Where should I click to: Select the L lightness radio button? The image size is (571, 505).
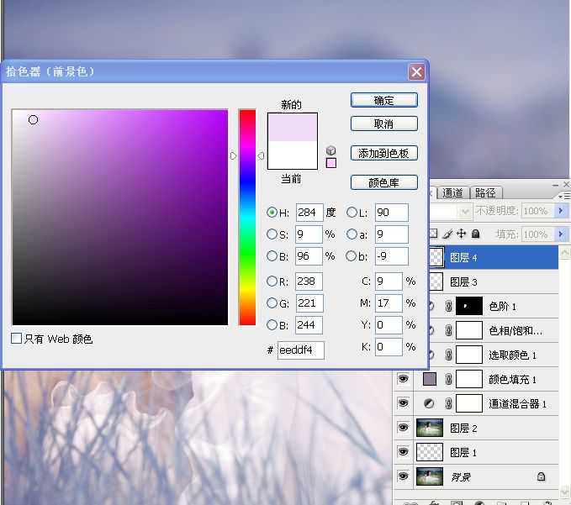click(352, 212)
